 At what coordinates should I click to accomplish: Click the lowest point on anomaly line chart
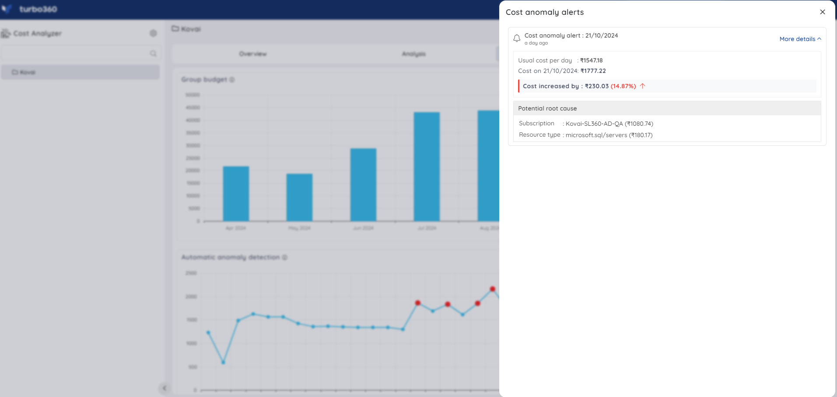coord(223,362)
